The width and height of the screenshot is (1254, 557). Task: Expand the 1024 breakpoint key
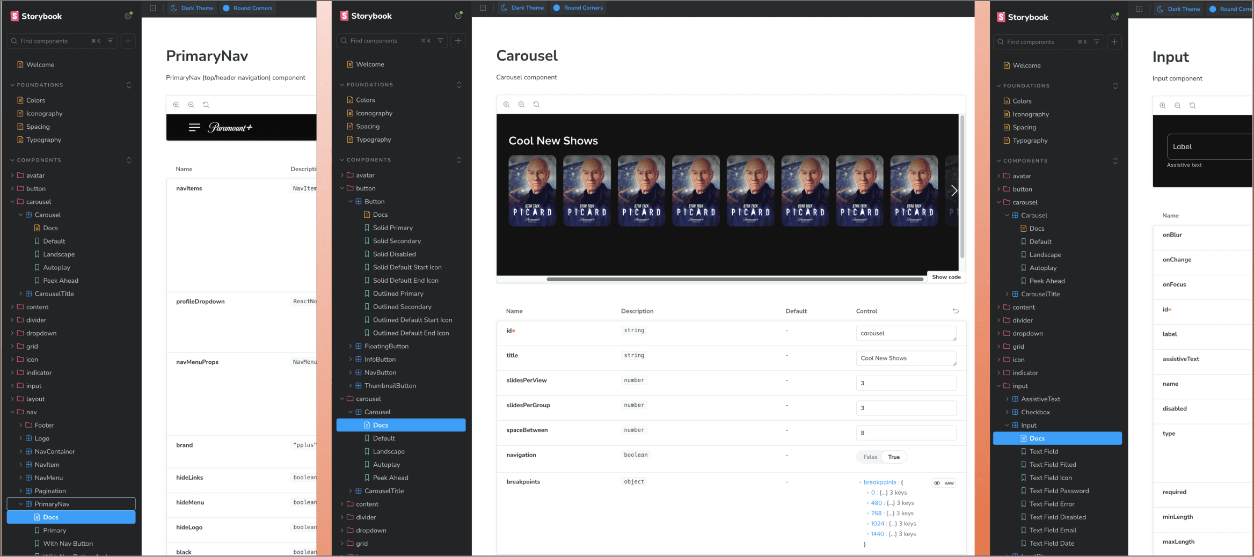click(x=877, y=524)
